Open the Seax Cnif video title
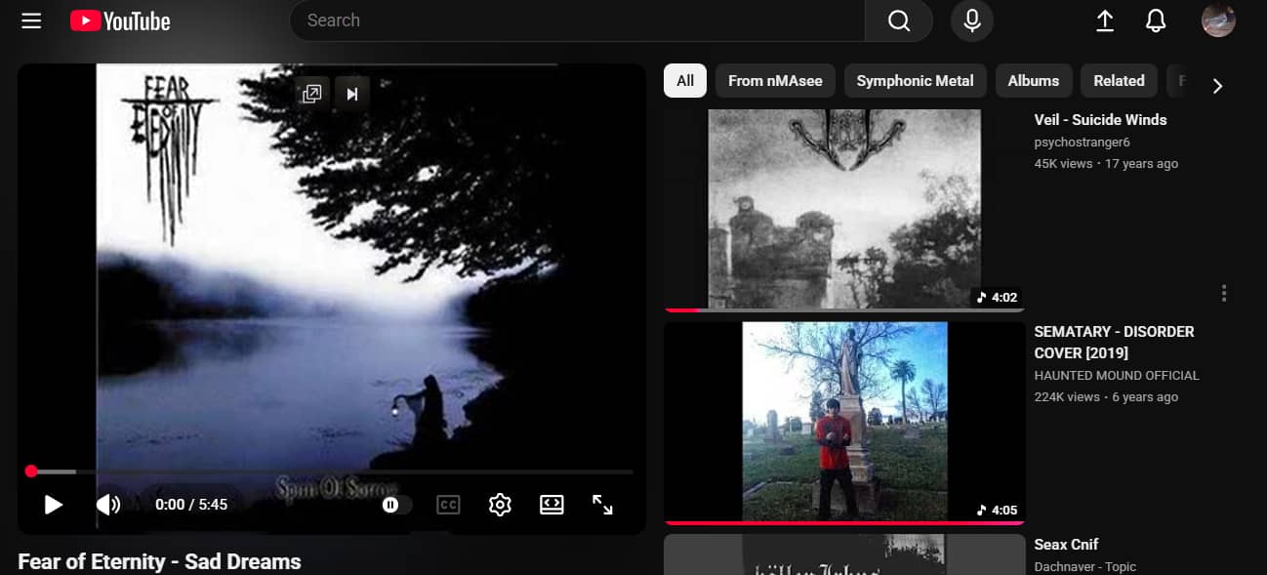1267x575 pixels. click(x=1066, y=545)
